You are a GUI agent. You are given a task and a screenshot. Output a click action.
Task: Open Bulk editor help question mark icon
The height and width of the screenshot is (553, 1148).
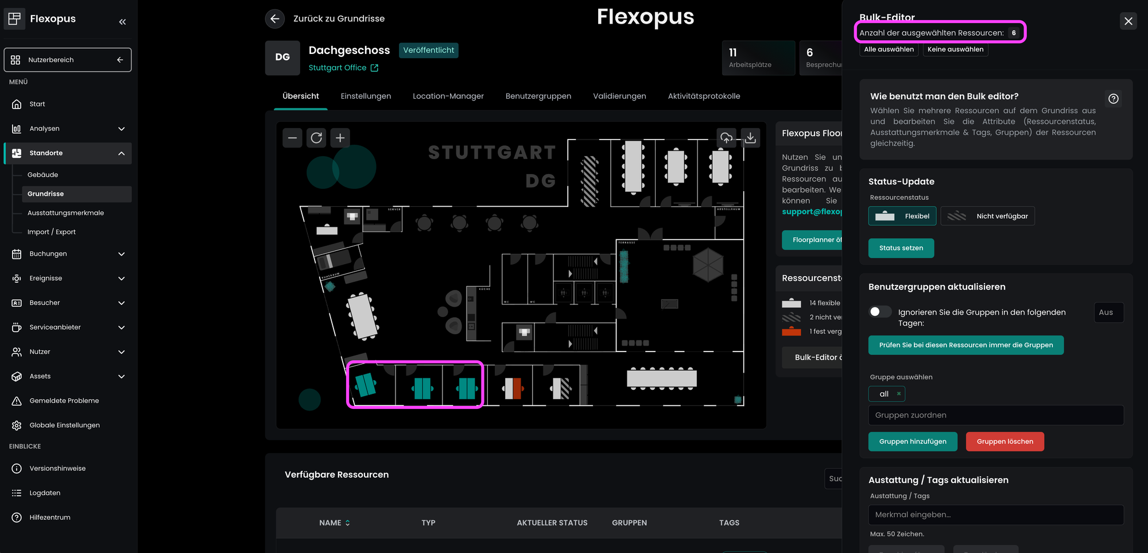(x=1113, y=99)
